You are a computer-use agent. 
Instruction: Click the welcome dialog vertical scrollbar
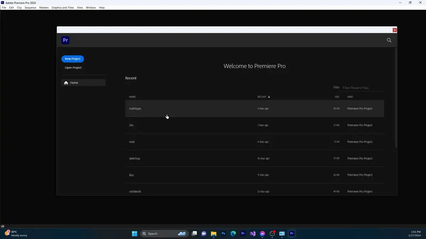tap(396, 99)
